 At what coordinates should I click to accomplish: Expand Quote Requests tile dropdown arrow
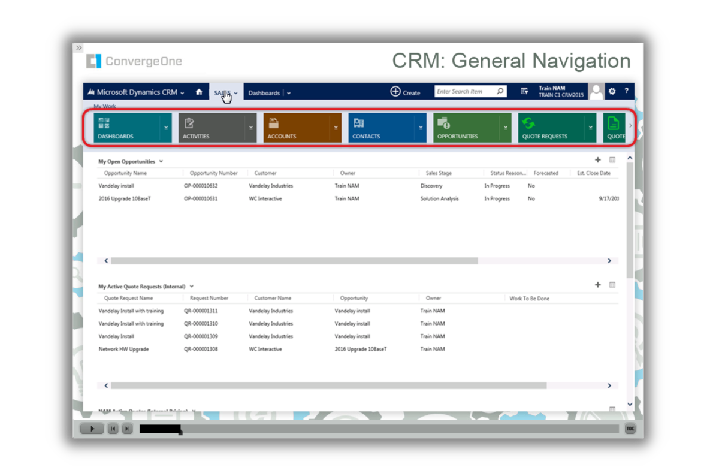tap(591, 128)
